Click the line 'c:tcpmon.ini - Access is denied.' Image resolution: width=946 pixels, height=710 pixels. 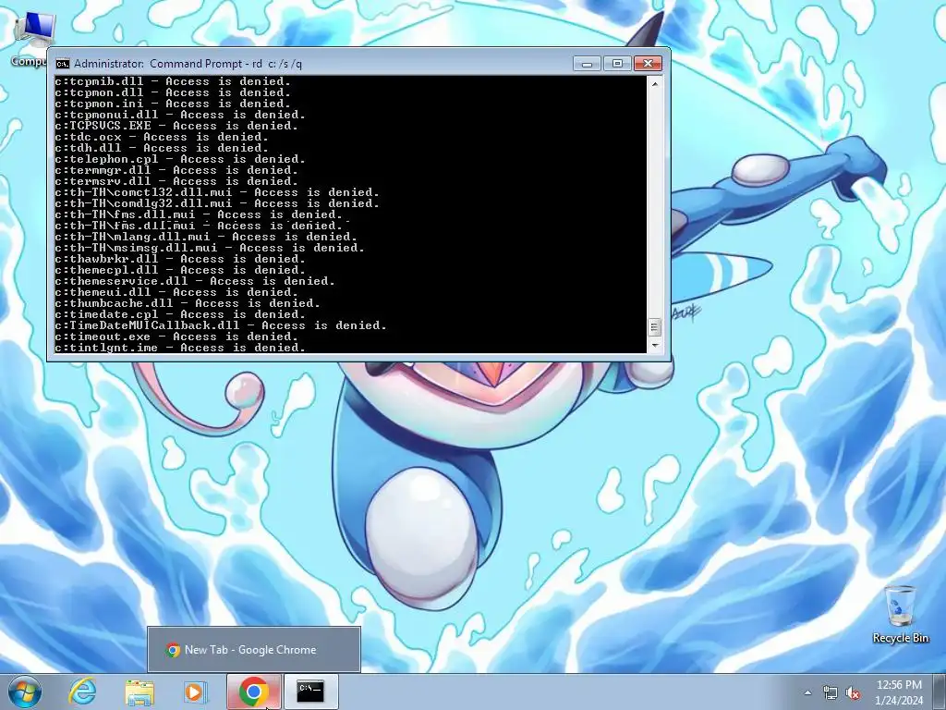(x=173, y=104)
